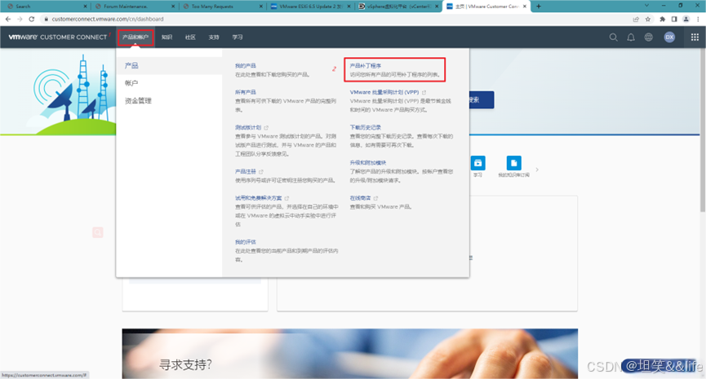
Task: Open tab search chevron in title bar
Action: pos(646,6)
